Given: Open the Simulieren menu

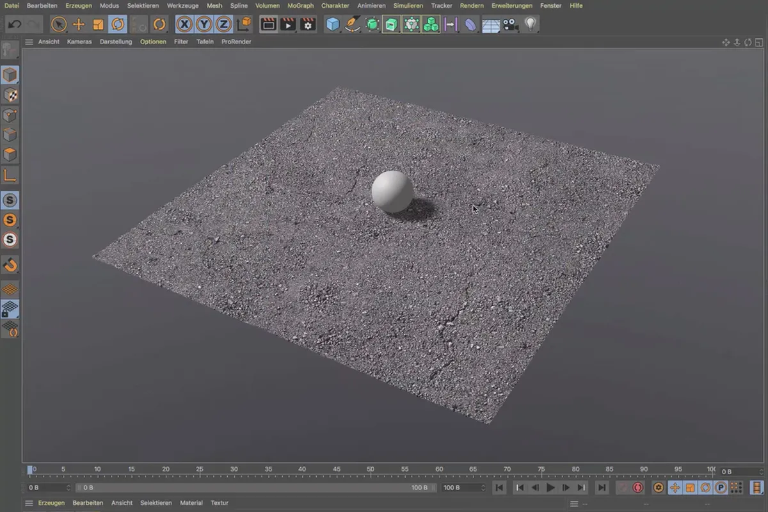Looking at the screenshot, I should tap(408, 6).
